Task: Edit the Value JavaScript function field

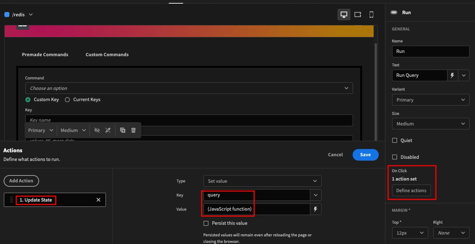Action: pos(257,209)
